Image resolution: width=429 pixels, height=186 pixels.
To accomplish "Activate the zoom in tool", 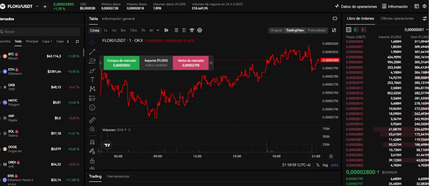I will point(92,129).
